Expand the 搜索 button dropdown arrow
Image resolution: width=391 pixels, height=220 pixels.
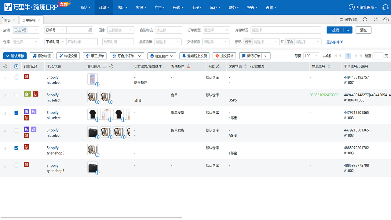point(348,30)
